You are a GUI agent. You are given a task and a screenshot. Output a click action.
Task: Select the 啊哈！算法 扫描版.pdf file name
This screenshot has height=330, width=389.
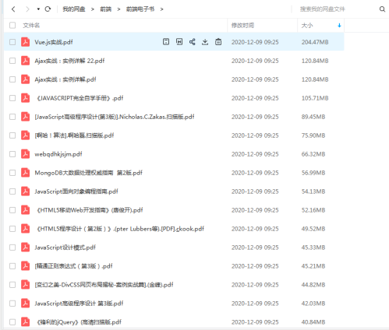74,135
